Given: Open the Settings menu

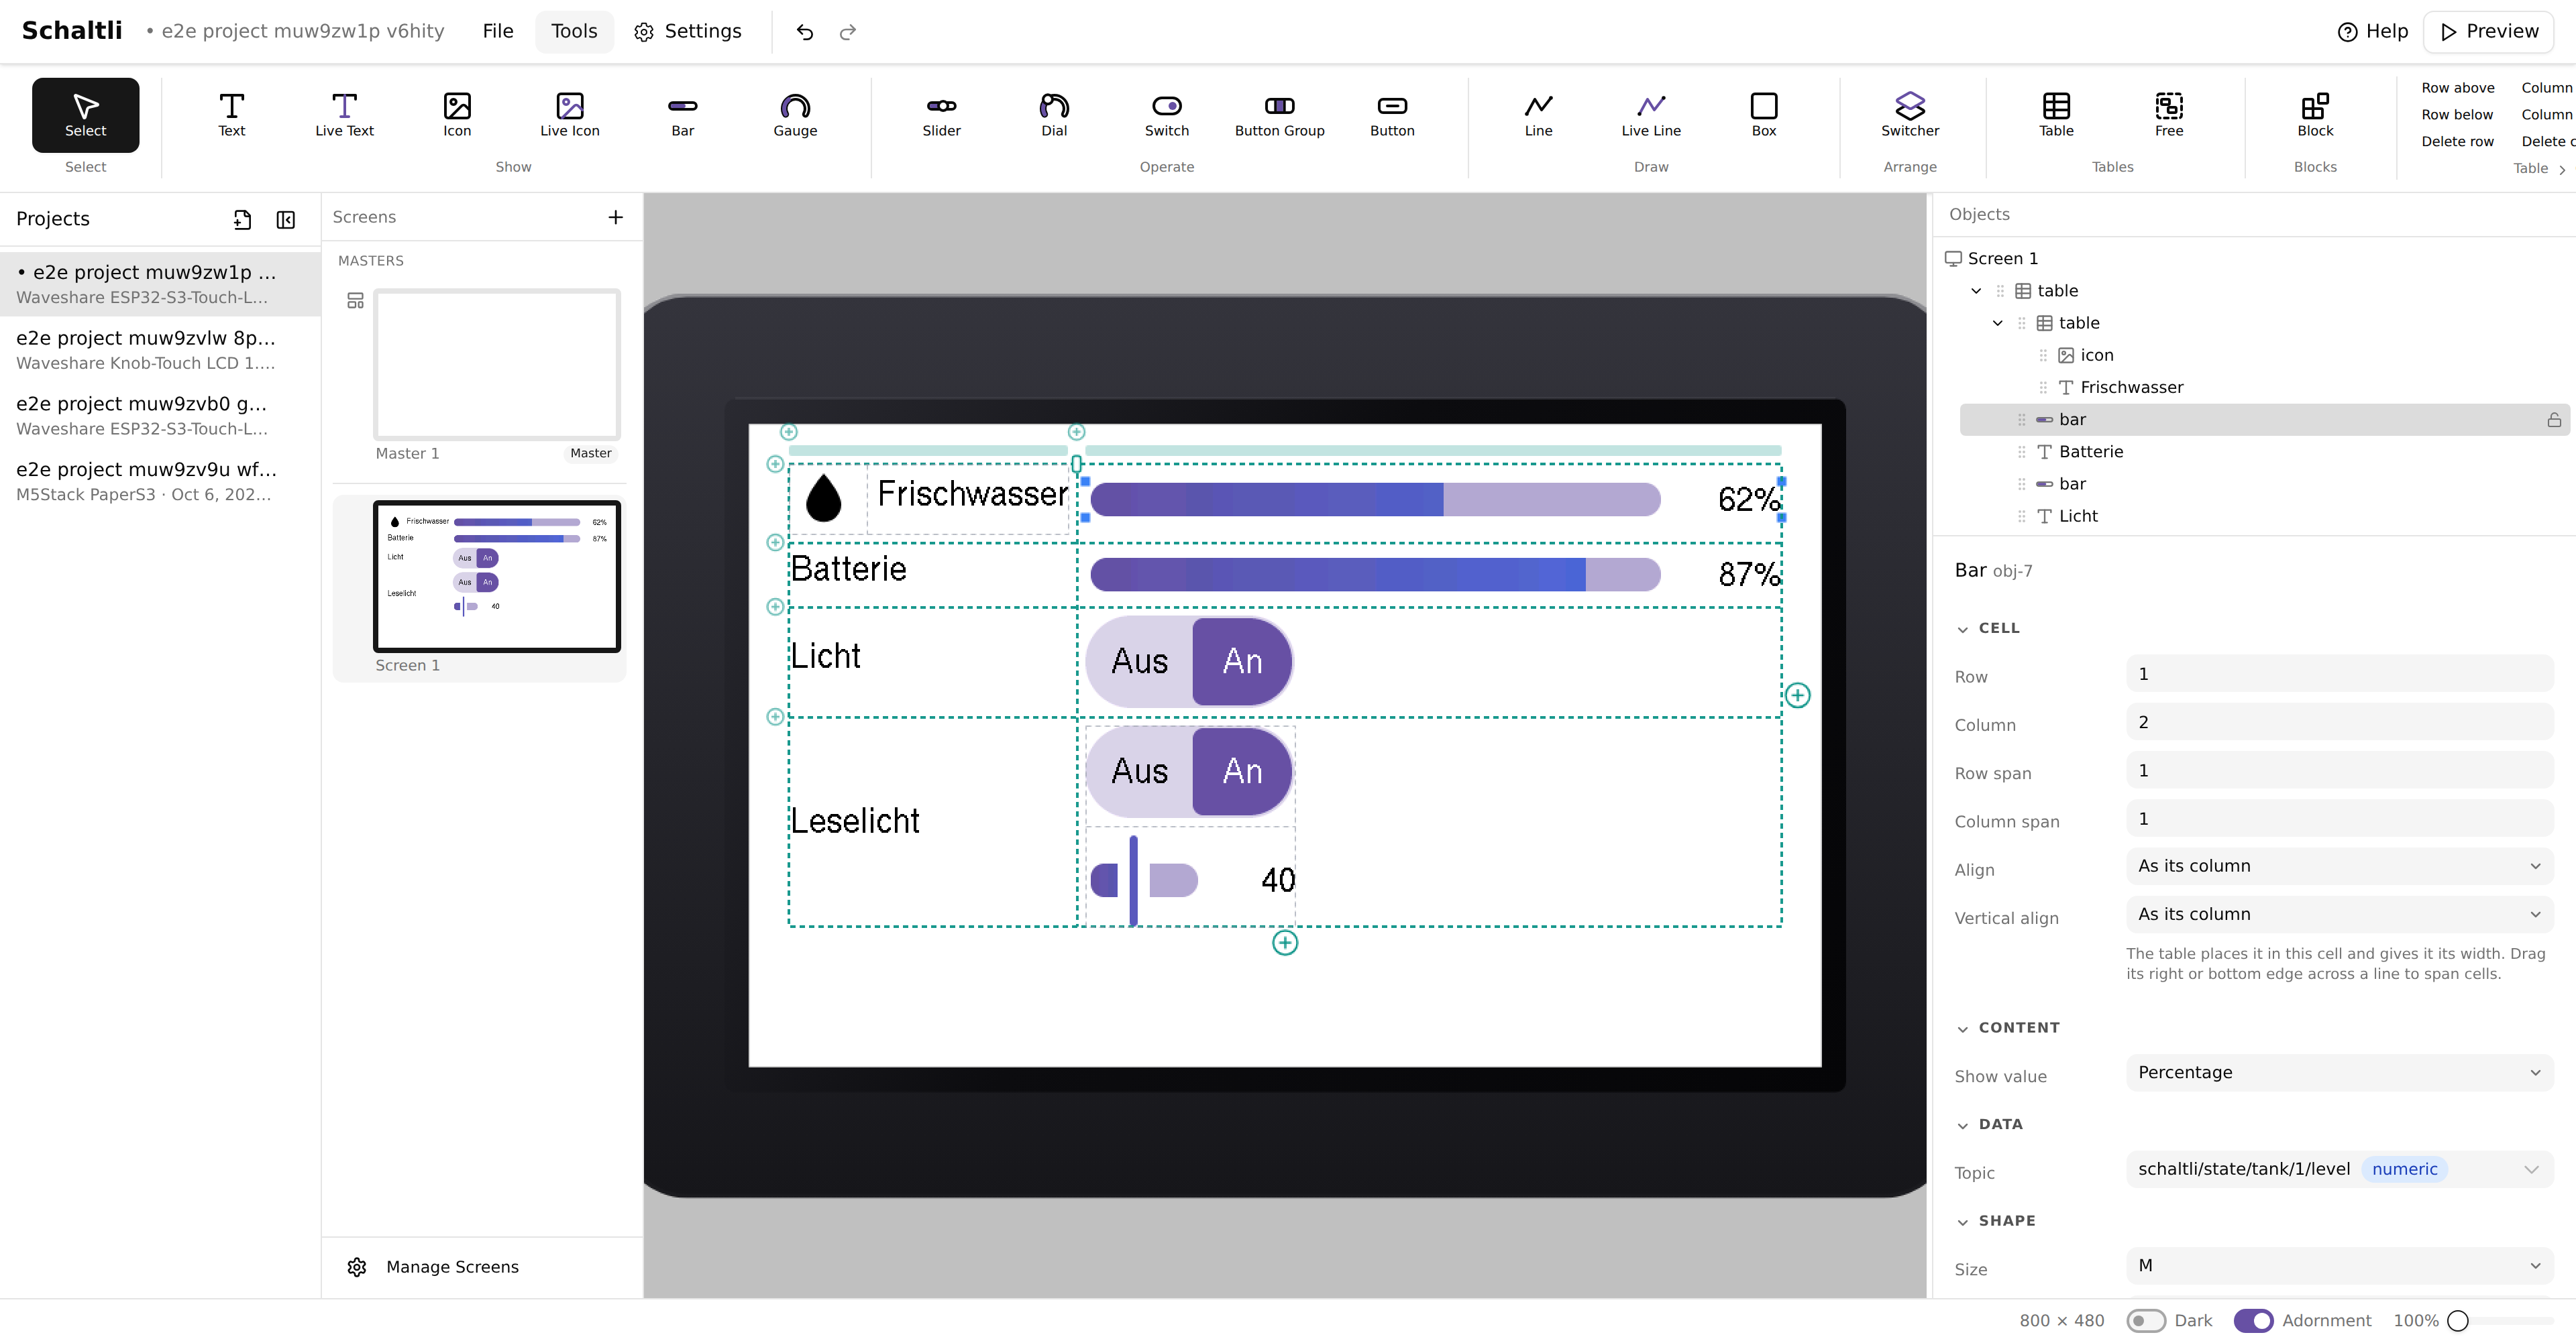Looking at the screenshot, I should pyautogui.click(x=688, y=31).
